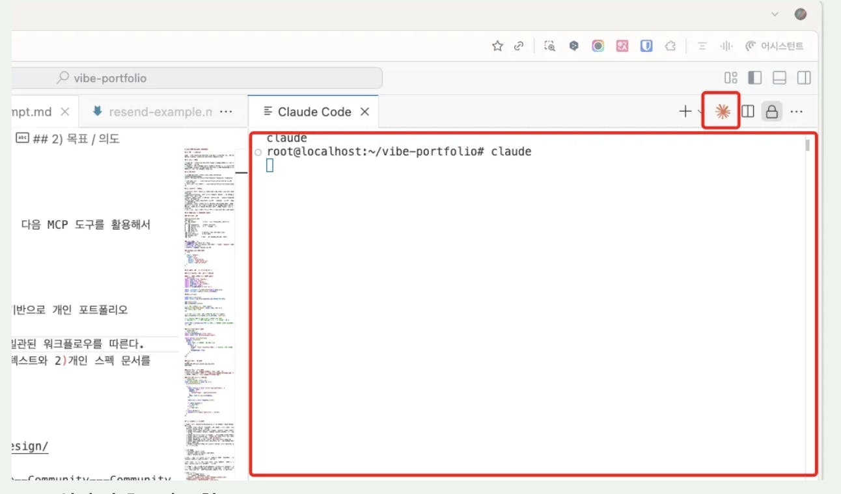Click the terminal command circle decoration
Screen dimensions: 841x494
[x=258, y=152]
